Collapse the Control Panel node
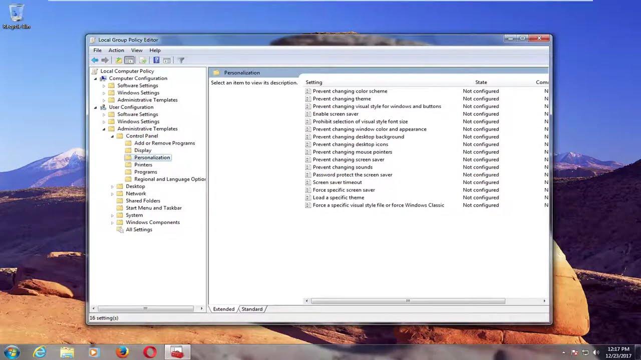 (112, 136)
